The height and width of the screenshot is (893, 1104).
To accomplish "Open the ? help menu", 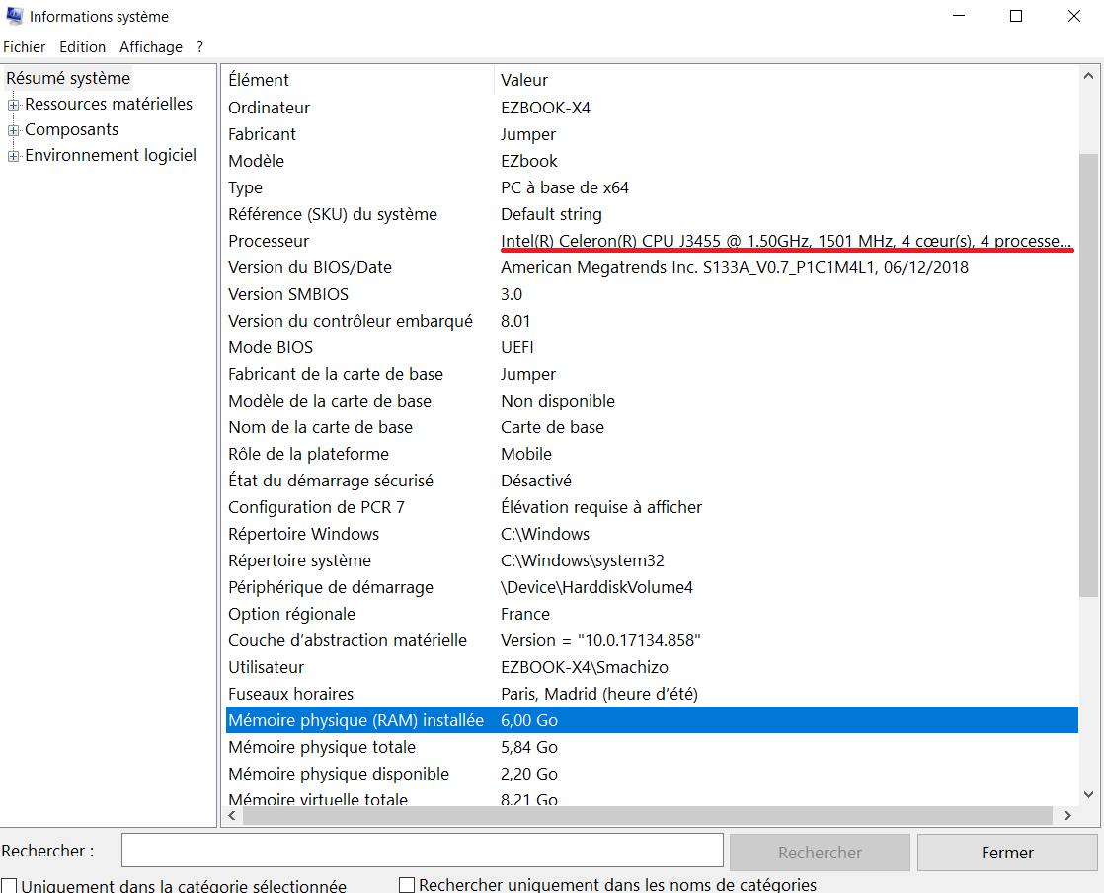I will click(199, 47).
